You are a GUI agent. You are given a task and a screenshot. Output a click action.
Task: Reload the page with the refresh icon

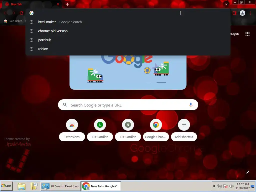[x=21, y=13]
